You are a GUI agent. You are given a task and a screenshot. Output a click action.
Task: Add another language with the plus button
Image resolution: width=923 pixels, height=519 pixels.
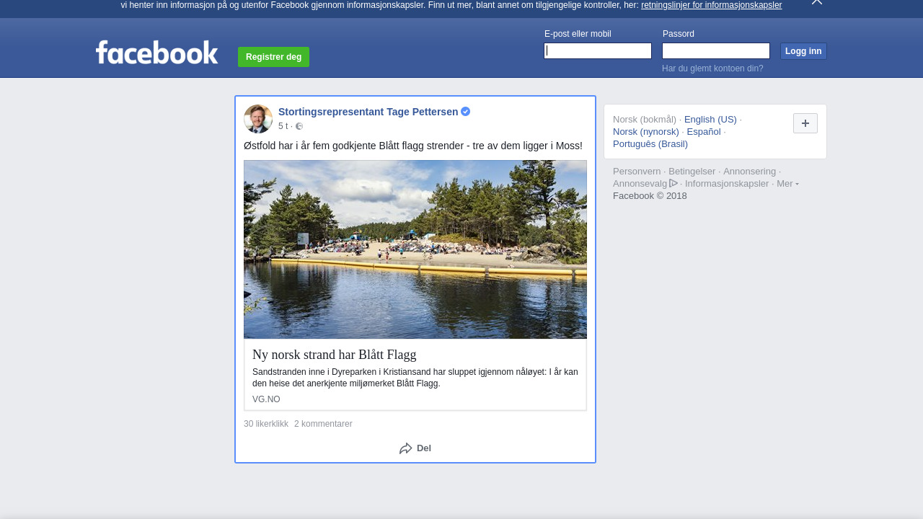(x=805, y=123)
